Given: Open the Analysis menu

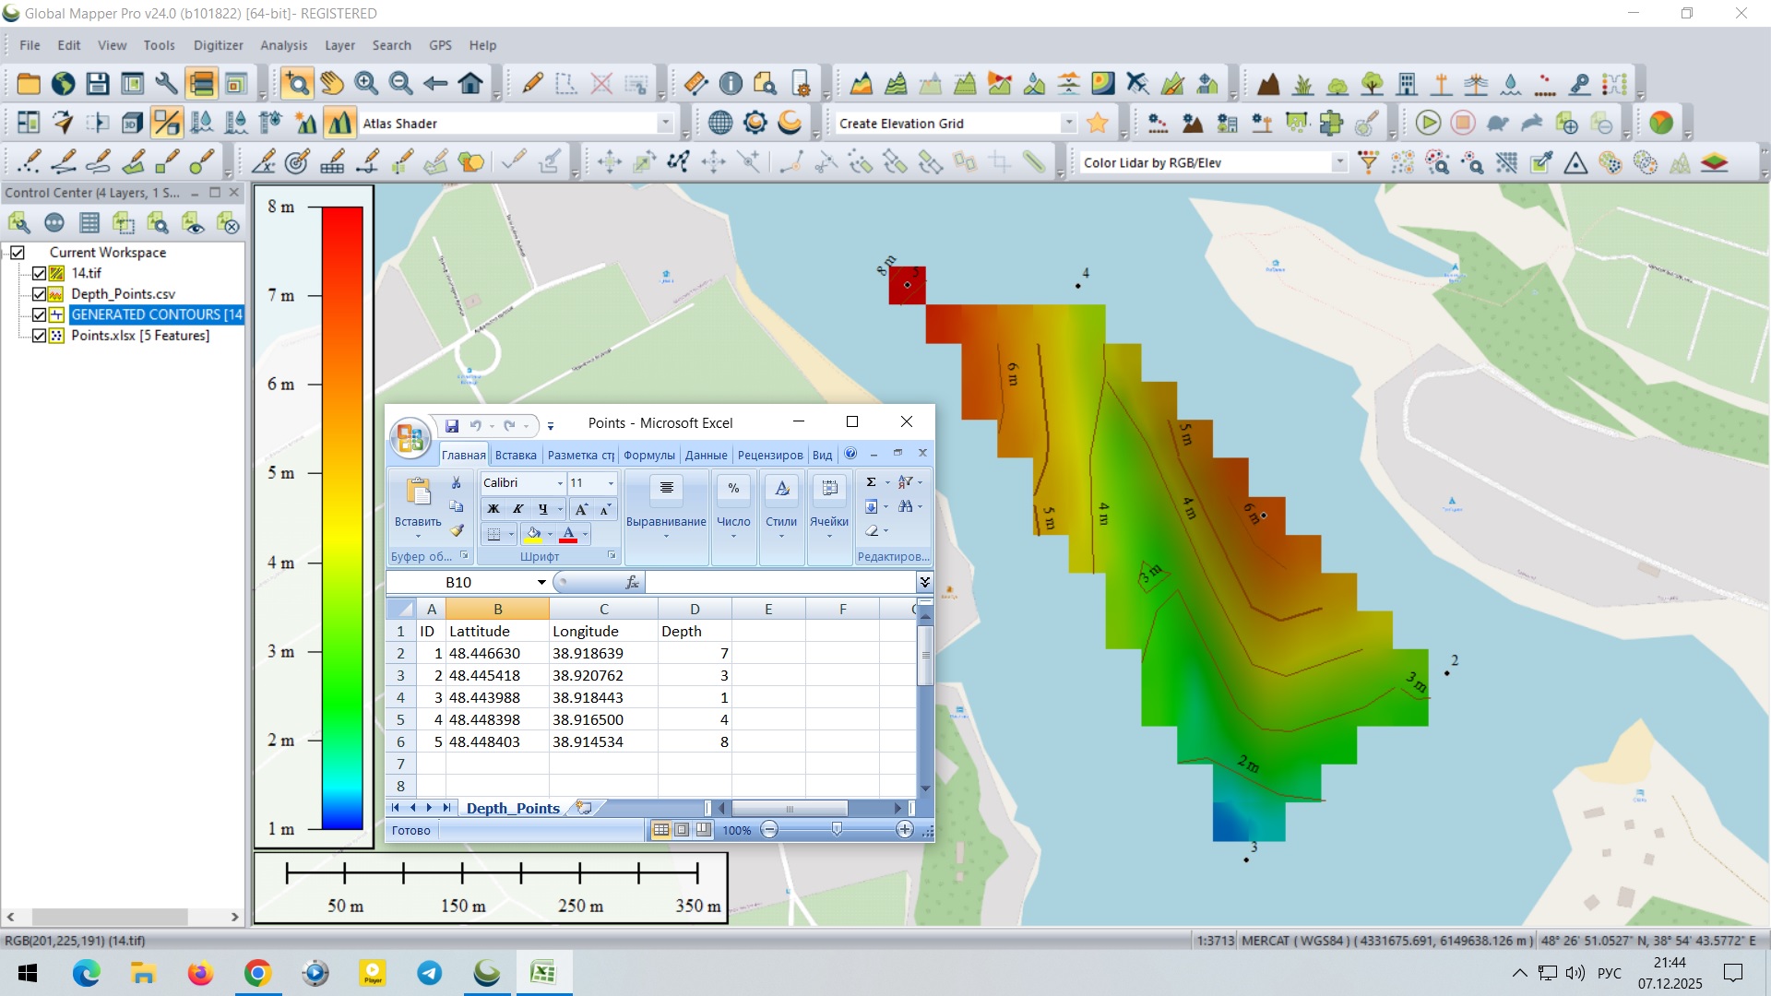Looking at the screenshot, I should tap(283, 45).
